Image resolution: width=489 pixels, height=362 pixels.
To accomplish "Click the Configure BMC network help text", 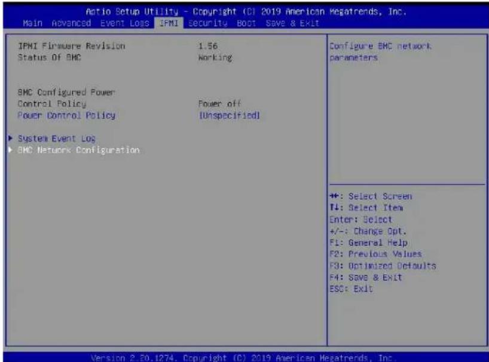I will click(x=380, y=52).
